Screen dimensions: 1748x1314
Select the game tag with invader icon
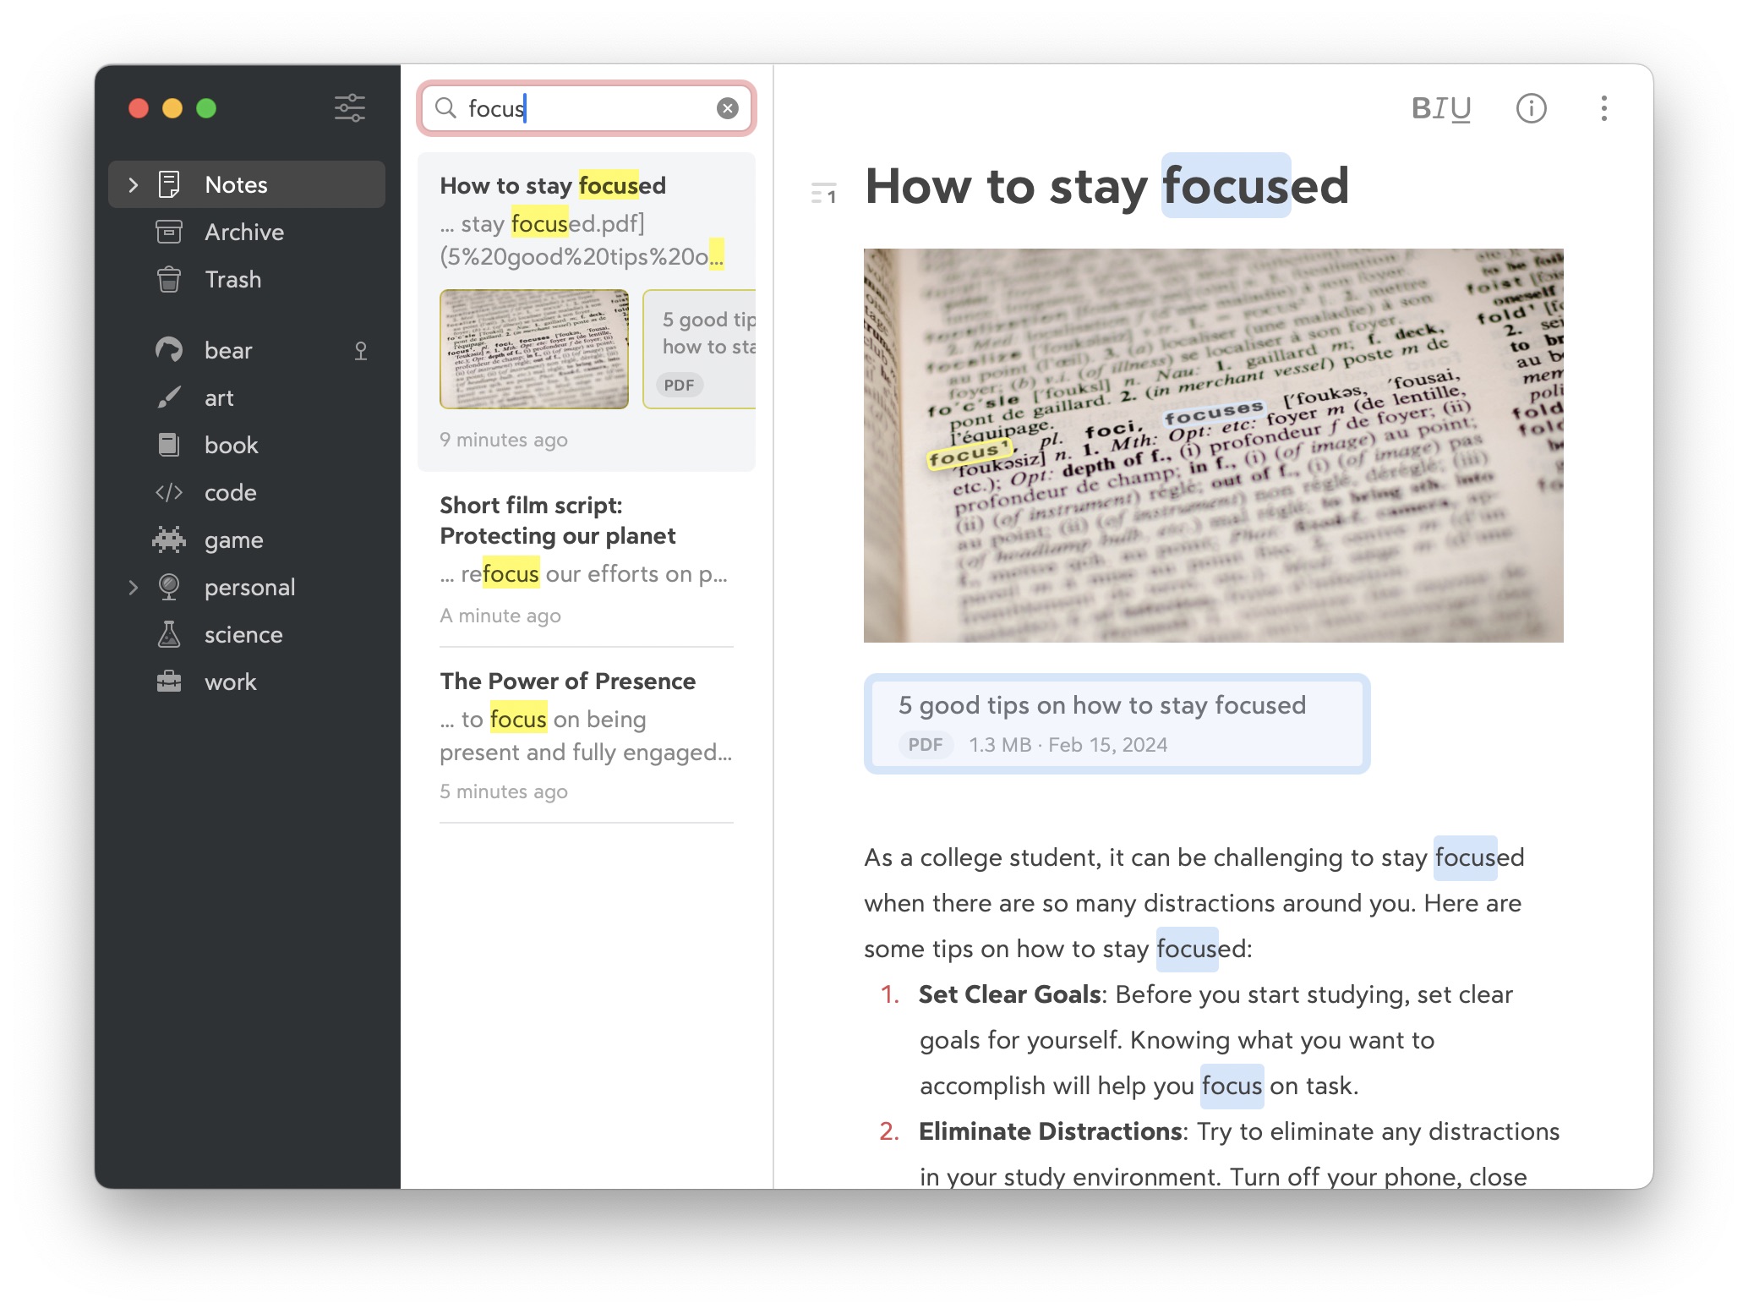coord(233,540)
